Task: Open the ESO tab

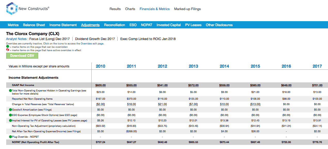Action: 133,25
